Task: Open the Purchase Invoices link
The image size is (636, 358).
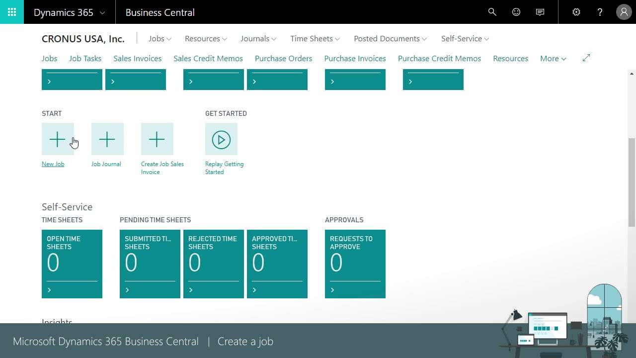Action: click(355, 58)
